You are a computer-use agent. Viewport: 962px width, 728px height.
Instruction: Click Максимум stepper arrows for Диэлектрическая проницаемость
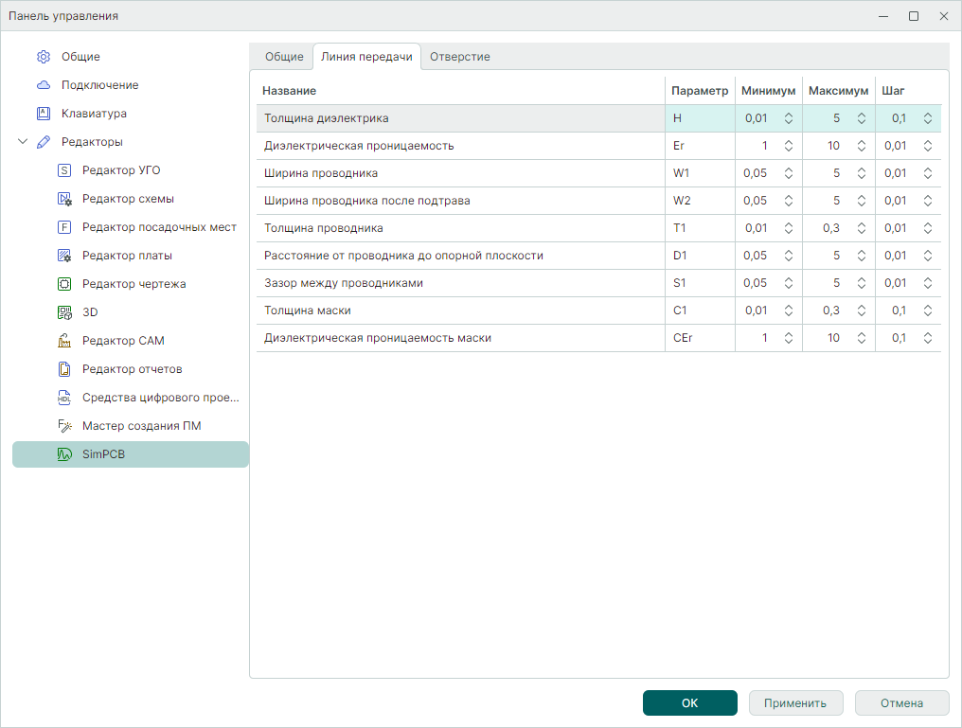point(862,146)
